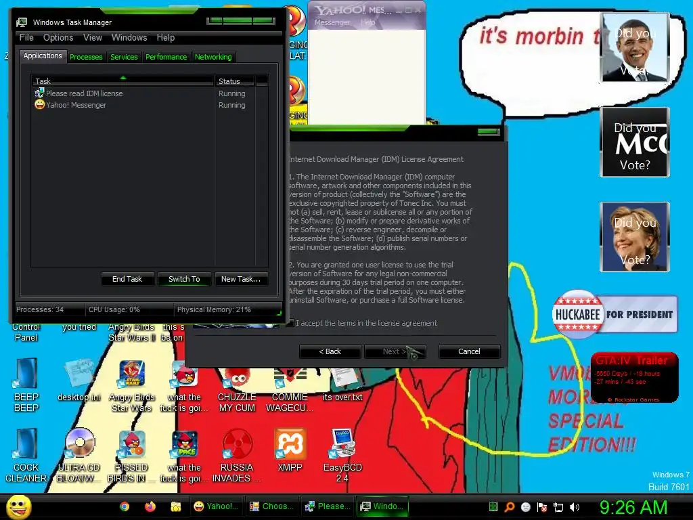Open the RUSSIA INVADES radiation icon
Viewport: 693px width, 520px height.
coord(237,456)
